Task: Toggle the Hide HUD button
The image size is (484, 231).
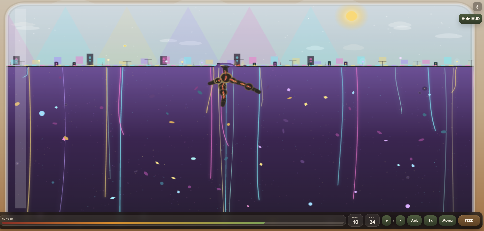Action: point(470,19)
